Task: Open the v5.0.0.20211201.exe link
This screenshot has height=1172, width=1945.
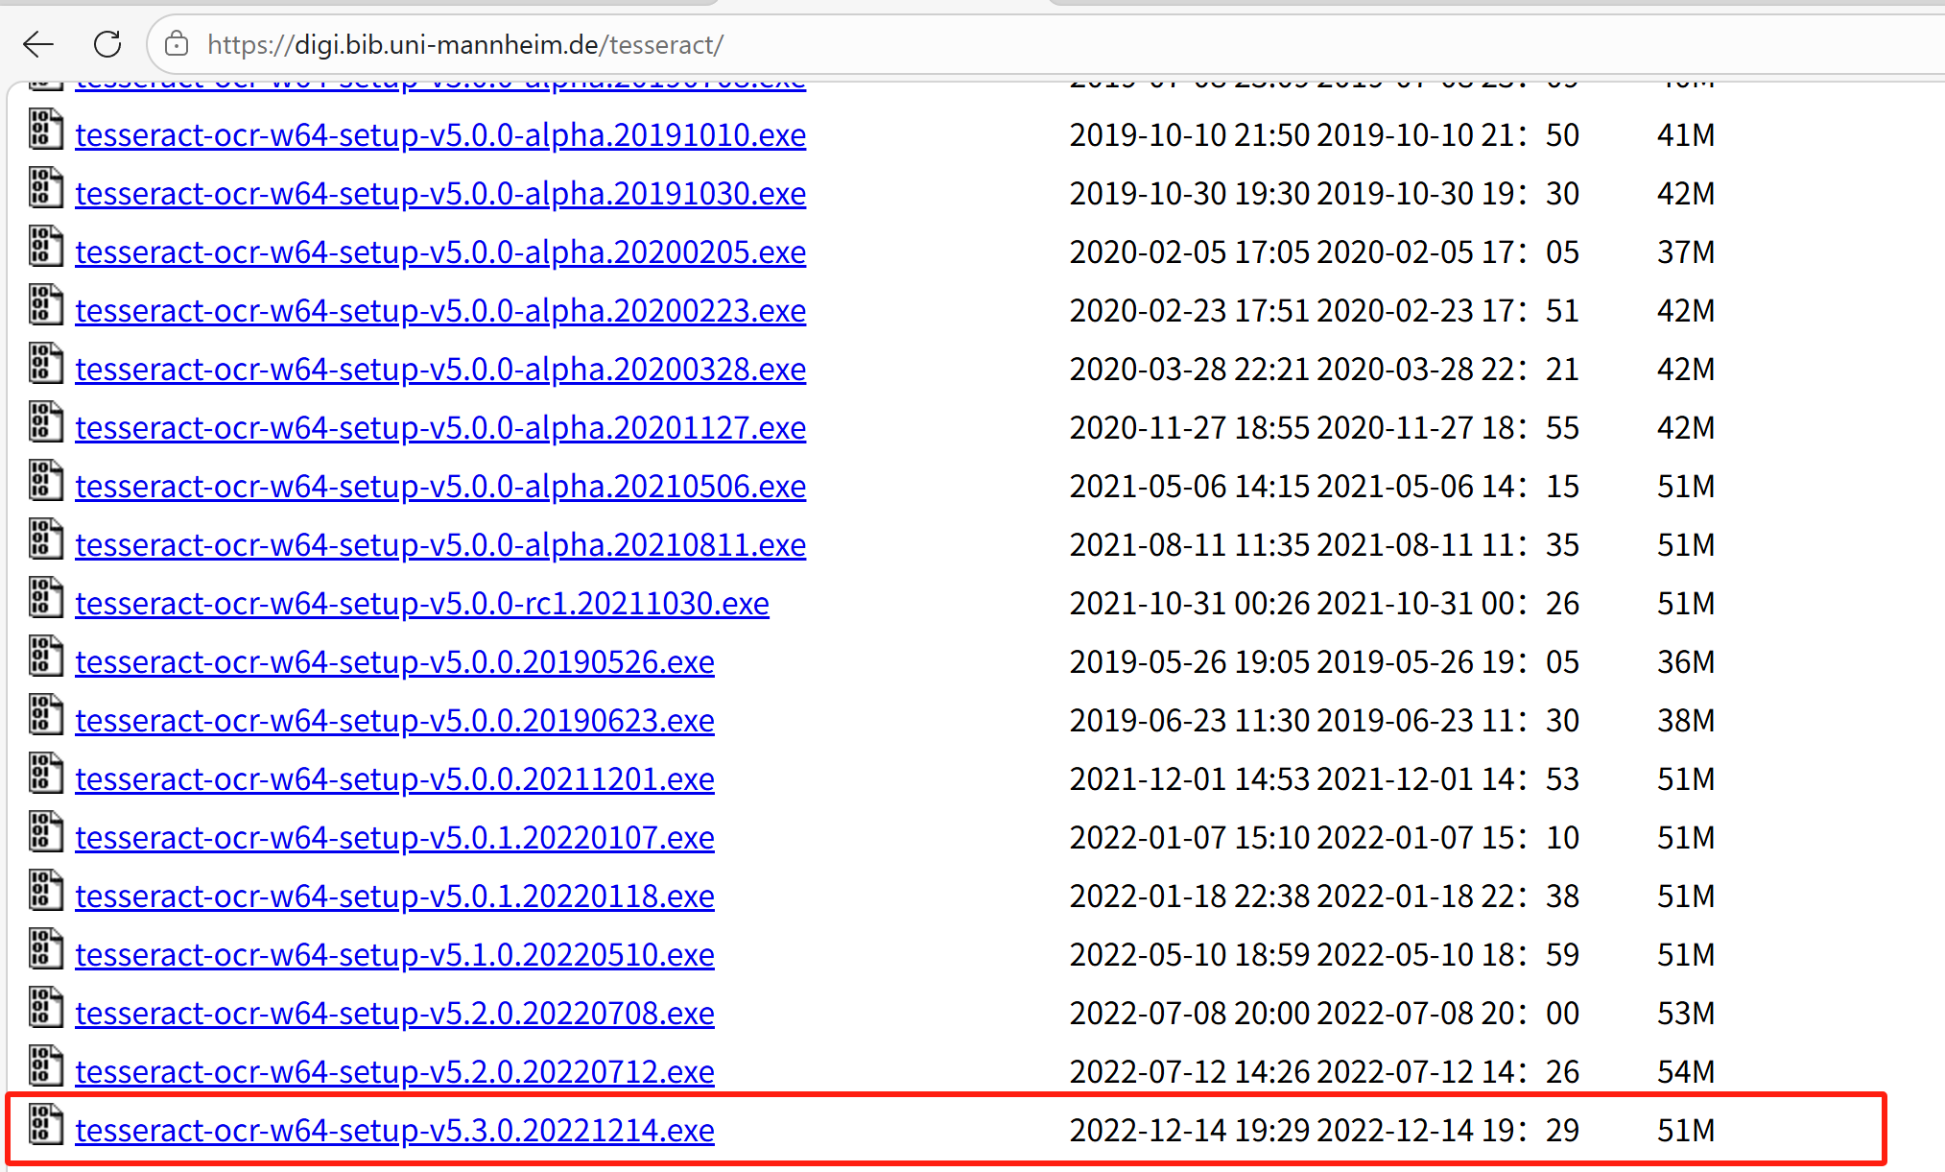Action: click(394, 779)
